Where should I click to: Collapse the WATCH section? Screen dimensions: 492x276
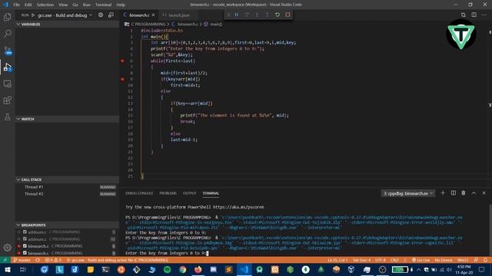[x=67, y=119]
